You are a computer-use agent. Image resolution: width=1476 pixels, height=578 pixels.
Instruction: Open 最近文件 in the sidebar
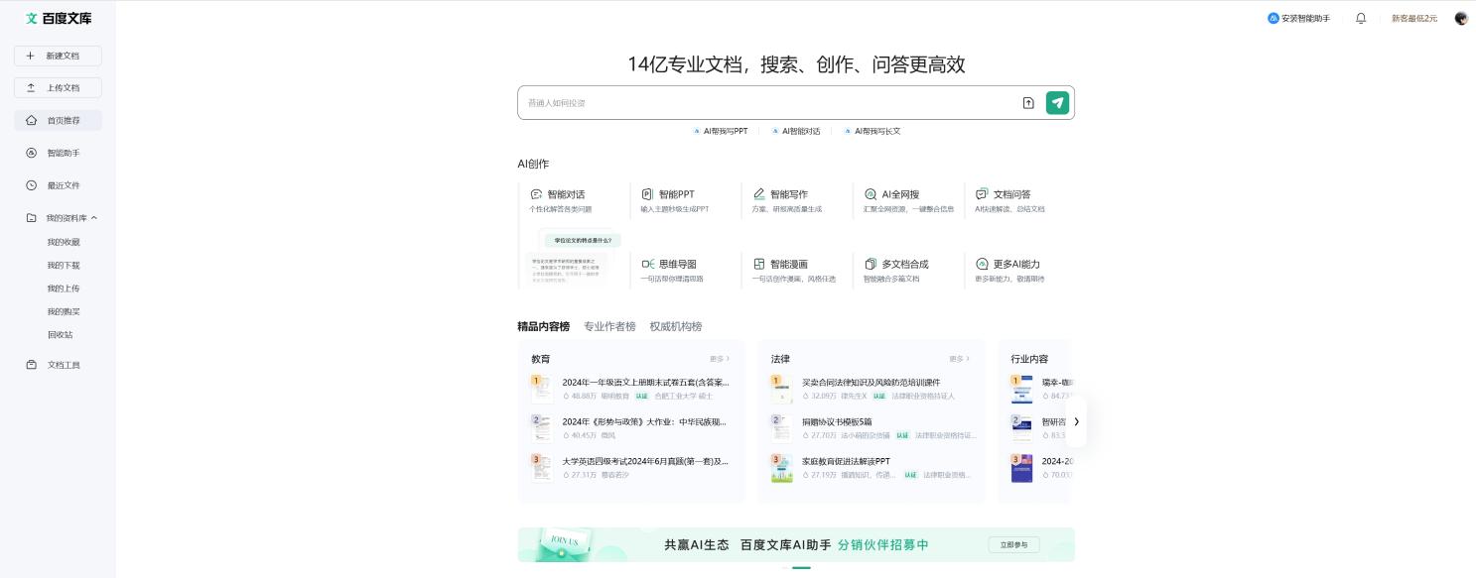(58, 185)
